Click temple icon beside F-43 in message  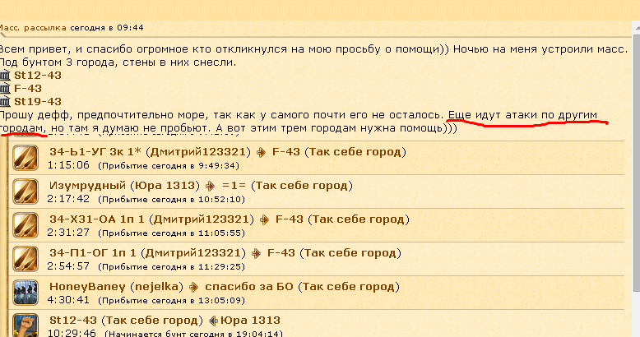coord(5,88)
